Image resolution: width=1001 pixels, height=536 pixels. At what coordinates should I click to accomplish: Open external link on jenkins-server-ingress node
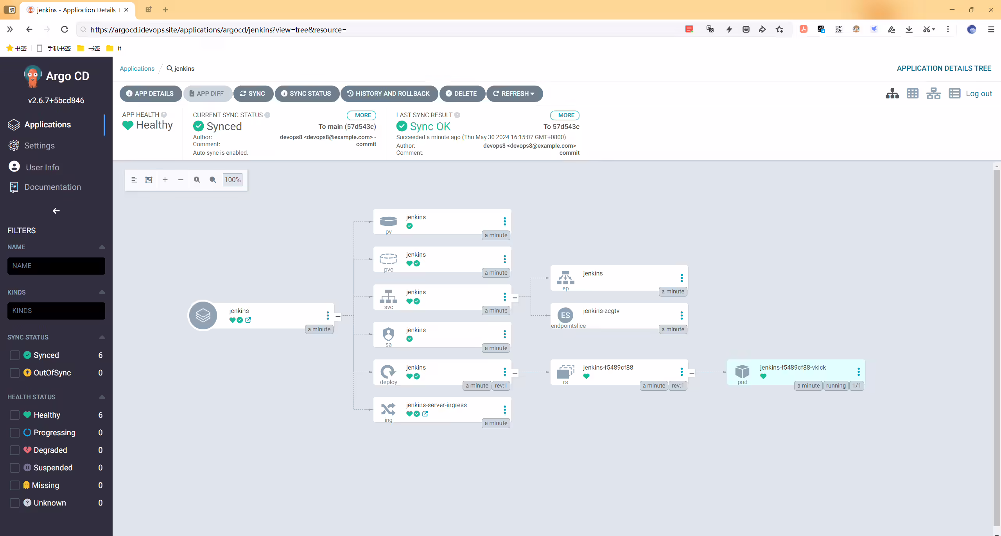point(425,414)
